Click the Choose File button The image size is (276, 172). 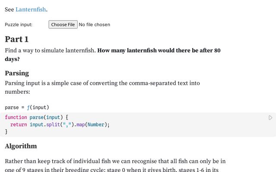[63, 25]
